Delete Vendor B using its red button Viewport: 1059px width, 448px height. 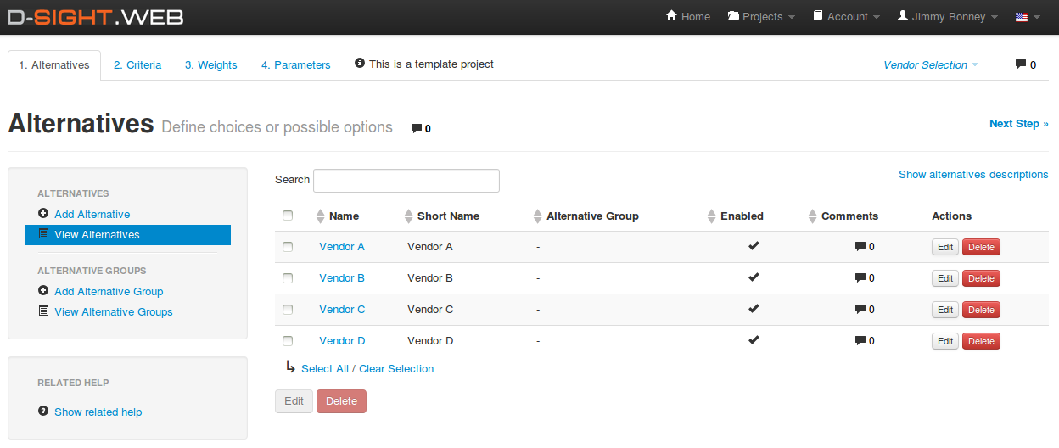(x=981, y=278)
